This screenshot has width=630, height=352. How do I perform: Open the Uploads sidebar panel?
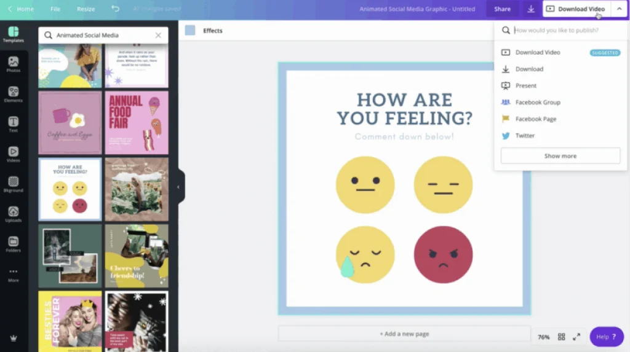(13, 214)
